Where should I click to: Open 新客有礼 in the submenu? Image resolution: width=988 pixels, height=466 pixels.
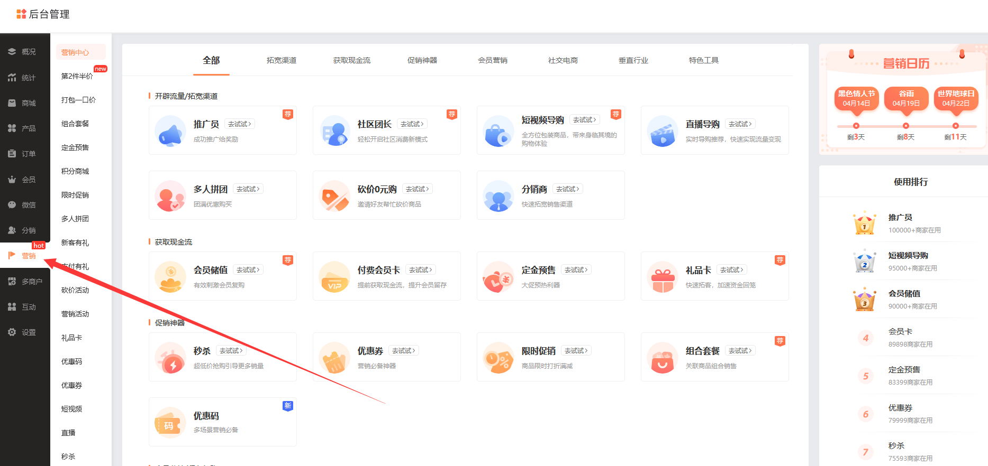[x=75, y=243]
